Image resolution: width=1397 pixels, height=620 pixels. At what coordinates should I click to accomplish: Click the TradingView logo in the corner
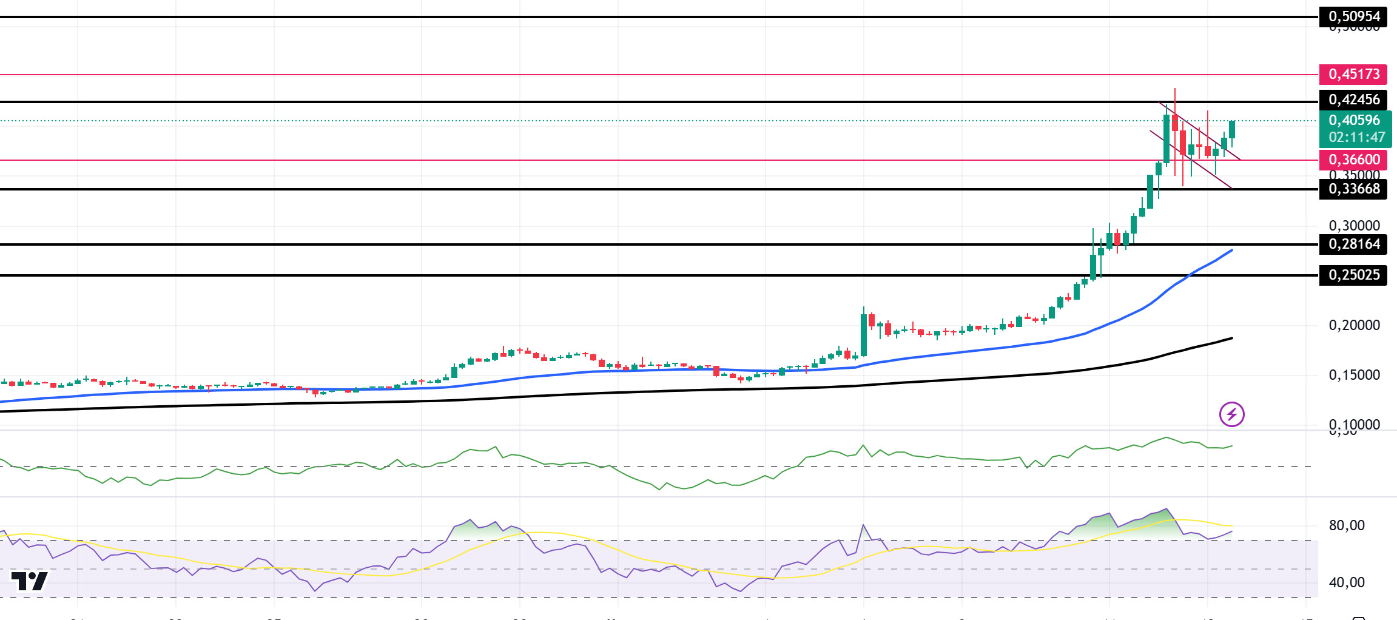(x=29, y=581)
